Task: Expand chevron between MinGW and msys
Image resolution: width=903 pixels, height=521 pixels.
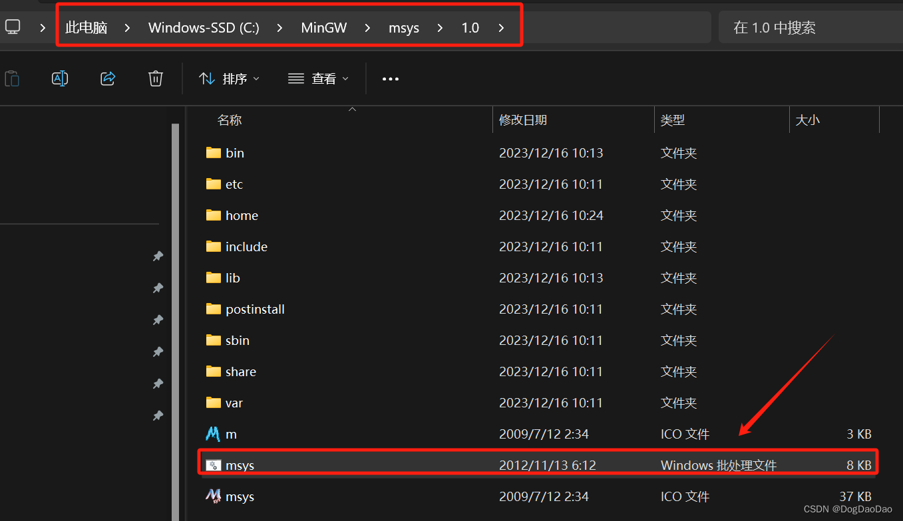Action: 367,28
